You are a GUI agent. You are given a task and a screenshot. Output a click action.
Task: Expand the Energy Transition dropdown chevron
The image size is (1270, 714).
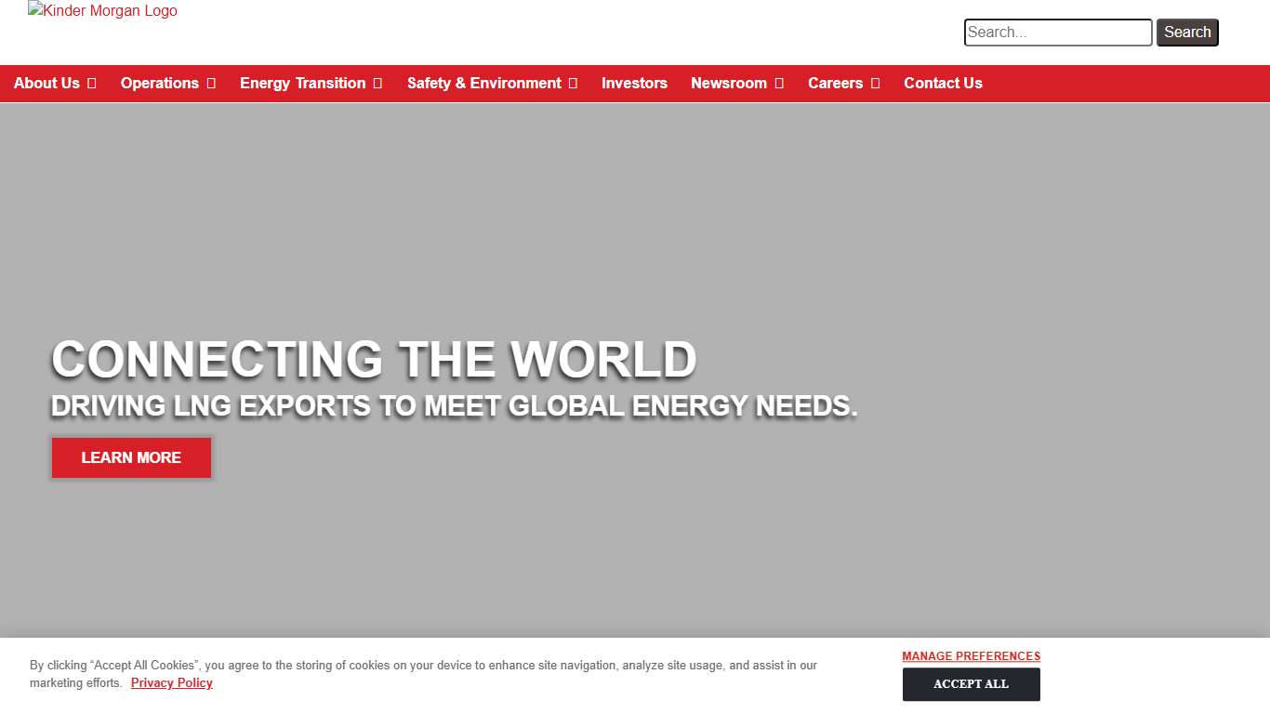point(377,83)
